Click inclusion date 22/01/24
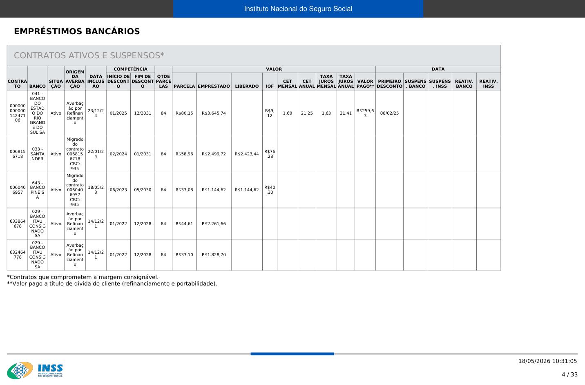This screenshot has width=585, height=385. tap(96, 154)
